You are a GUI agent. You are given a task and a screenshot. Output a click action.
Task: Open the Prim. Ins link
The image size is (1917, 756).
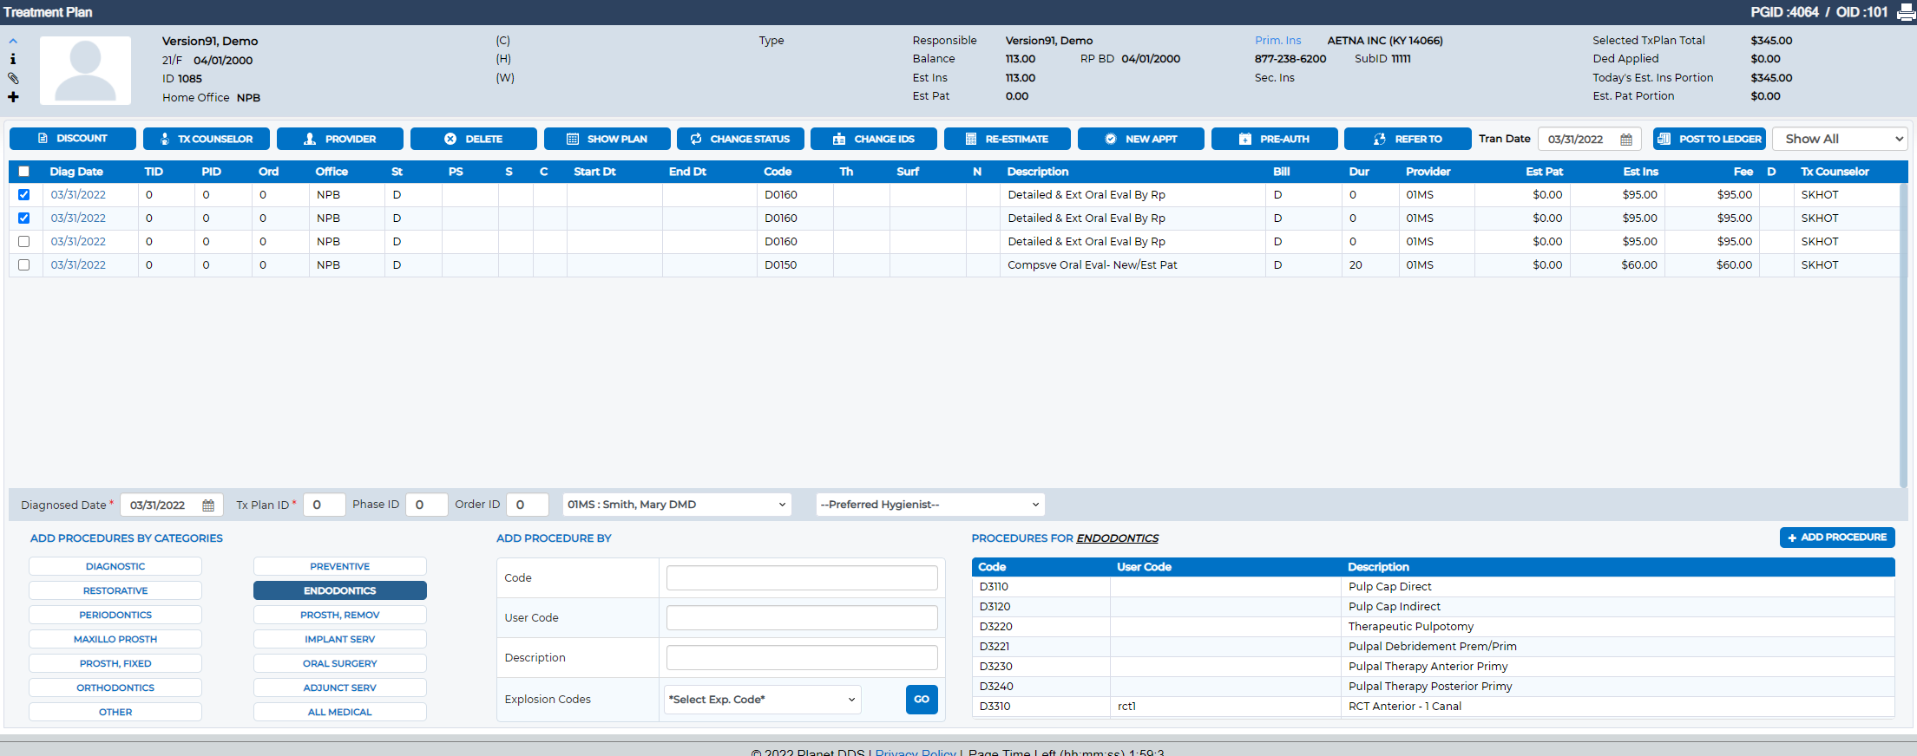point(1277,41)
